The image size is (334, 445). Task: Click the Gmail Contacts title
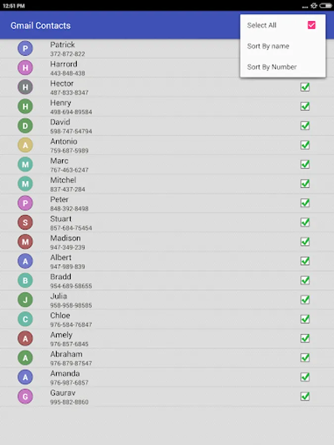tap(41, 26)
